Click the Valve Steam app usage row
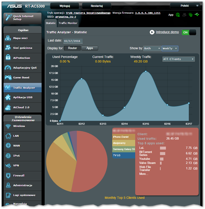This screenshot has height=209, width=205. (x=168, y=163)
